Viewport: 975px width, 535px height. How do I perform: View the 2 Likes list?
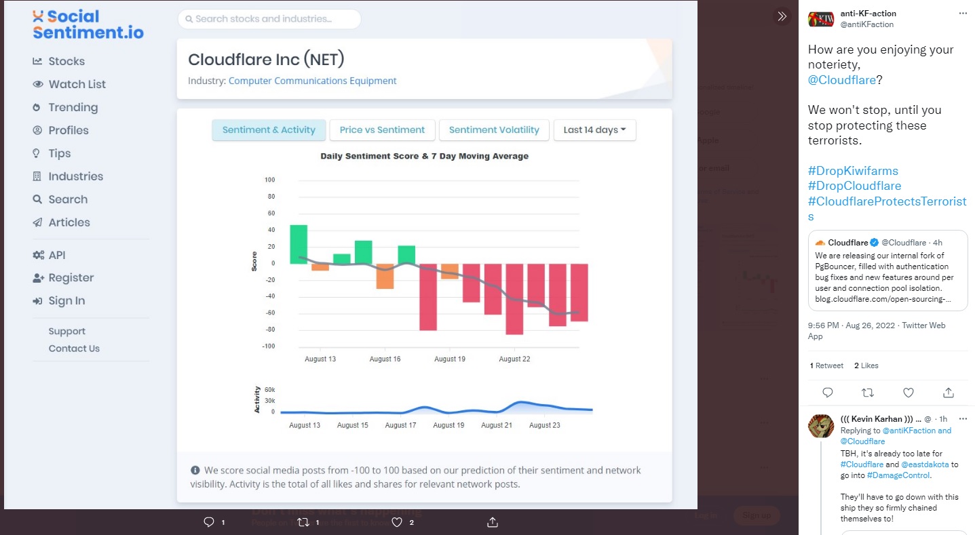pos(866,365)
